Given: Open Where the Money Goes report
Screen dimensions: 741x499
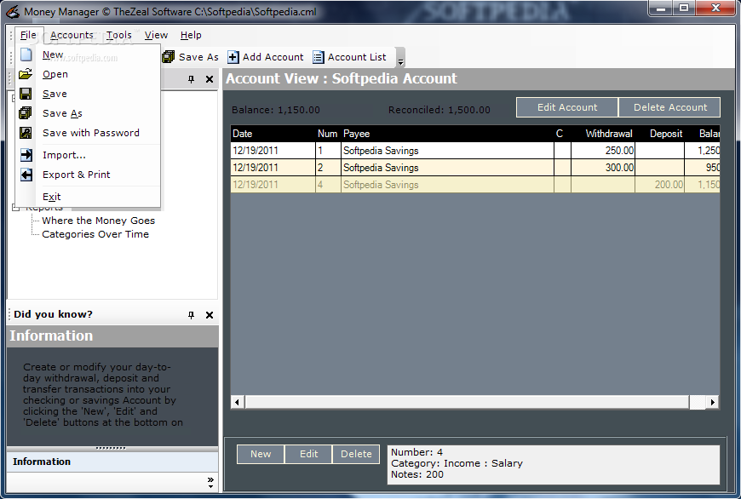Looking at the screenshot, I should [98, 221].
